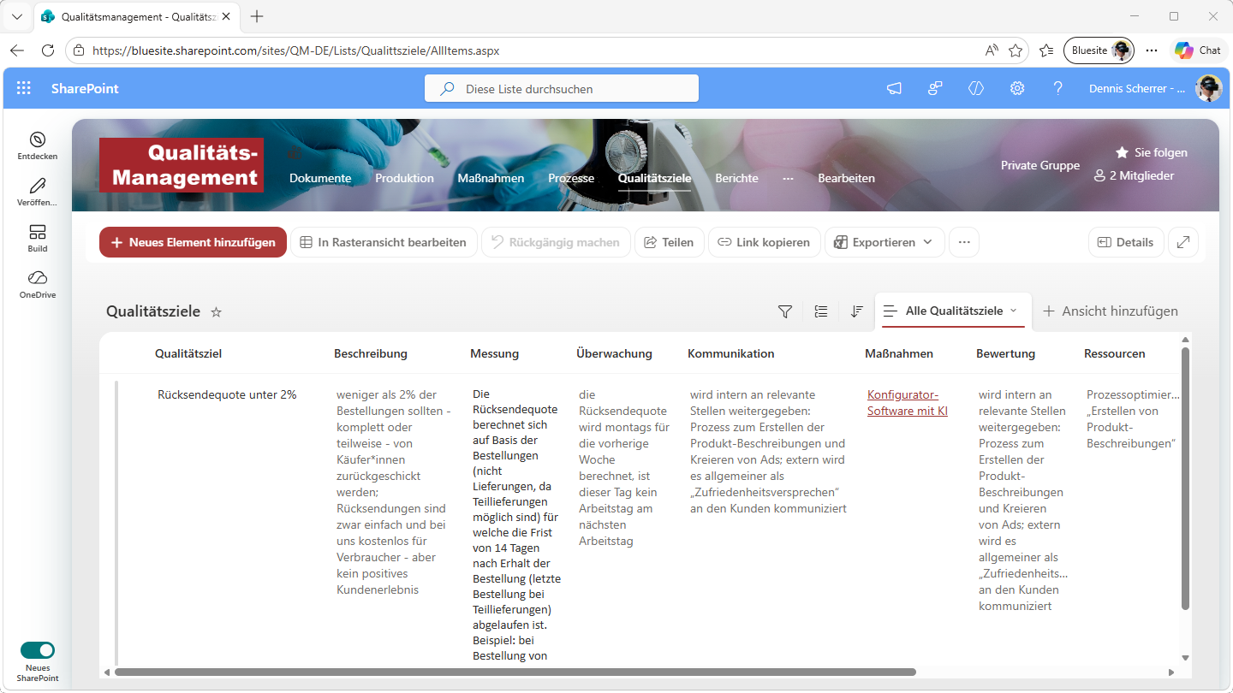Open the settings gear in SharePoint header
This screenshot has width=1233, height=693.
tap(1017, 88)
